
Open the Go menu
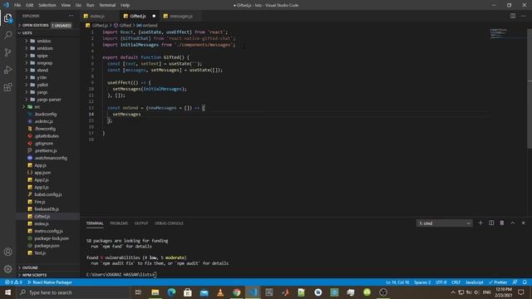(x=78, y=5)
